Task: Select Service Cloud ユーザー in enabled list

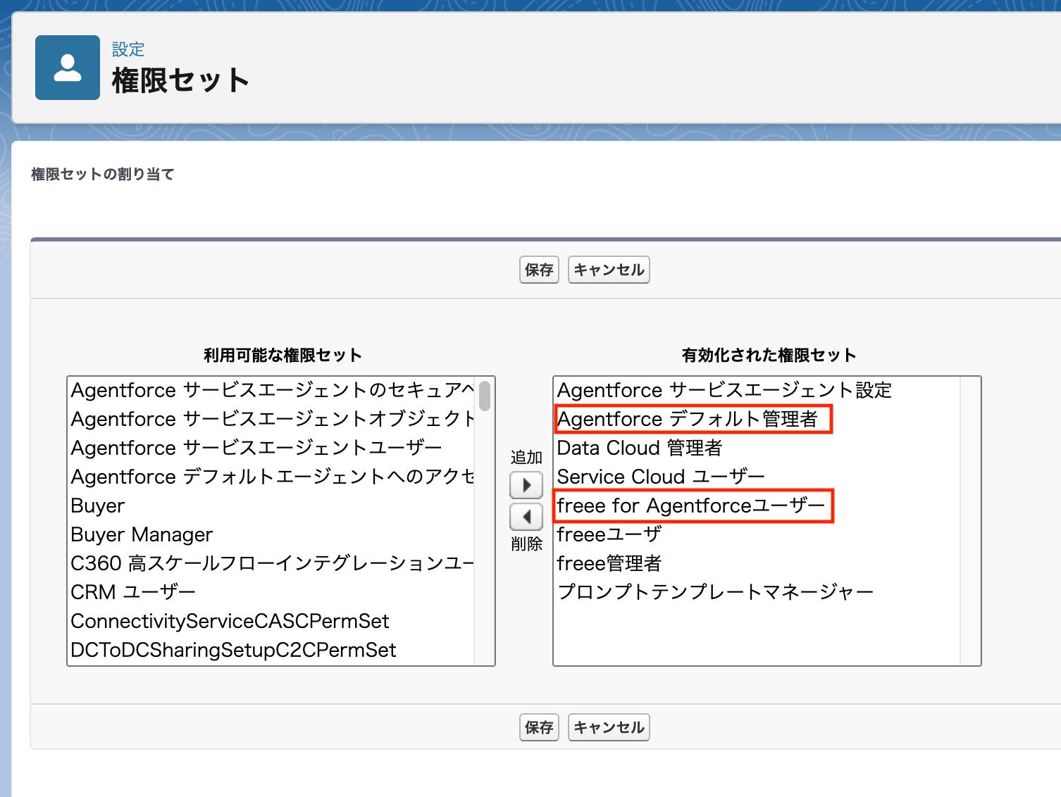Action: [757, 477]
